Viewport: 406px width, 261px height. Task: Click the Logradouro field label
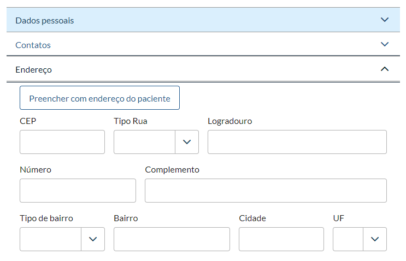230,121
